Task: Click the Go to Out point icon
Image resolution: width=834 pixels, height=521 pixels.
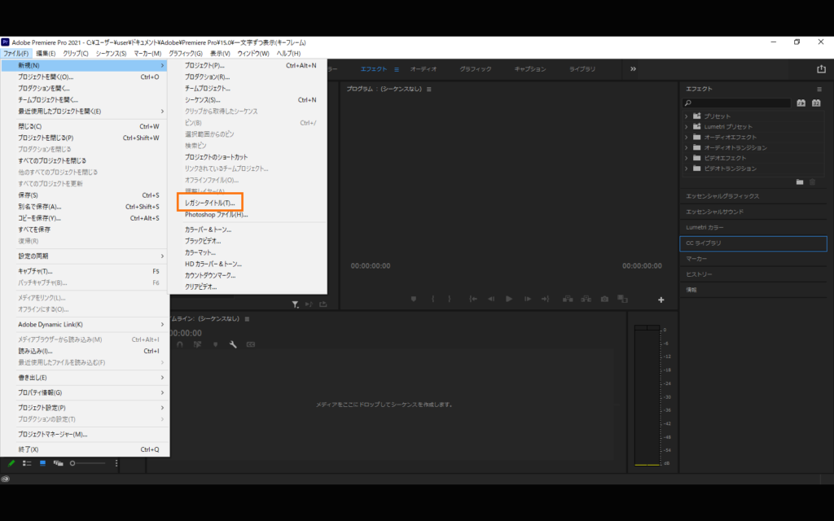Action: pyautogui.click(x=545, y=299)
